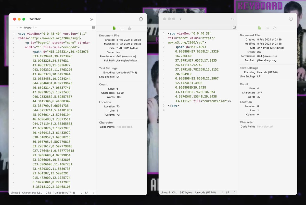Click Lines: 6 in twitter status bar
The width and height of the screenshot is (306, 205).
pos(15,193)
